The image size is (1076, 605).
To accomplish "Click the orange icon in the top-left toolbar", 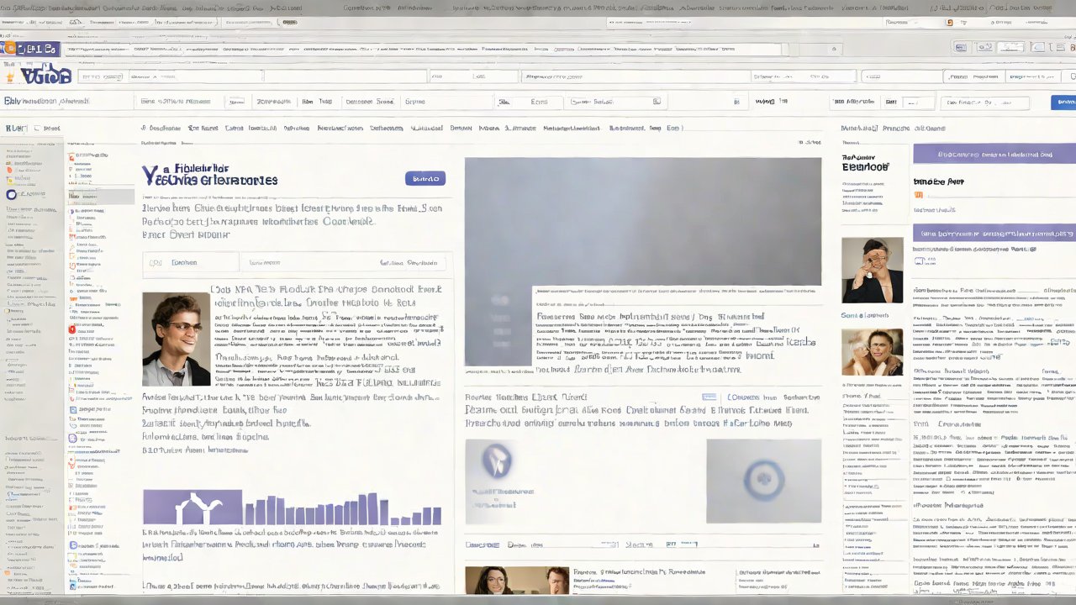I will (9, 49).
